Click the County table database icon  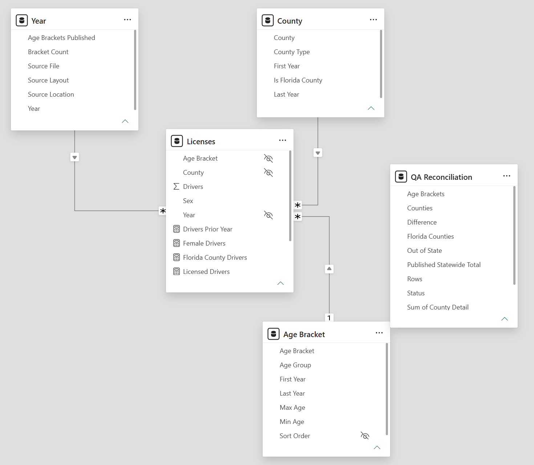268,20
